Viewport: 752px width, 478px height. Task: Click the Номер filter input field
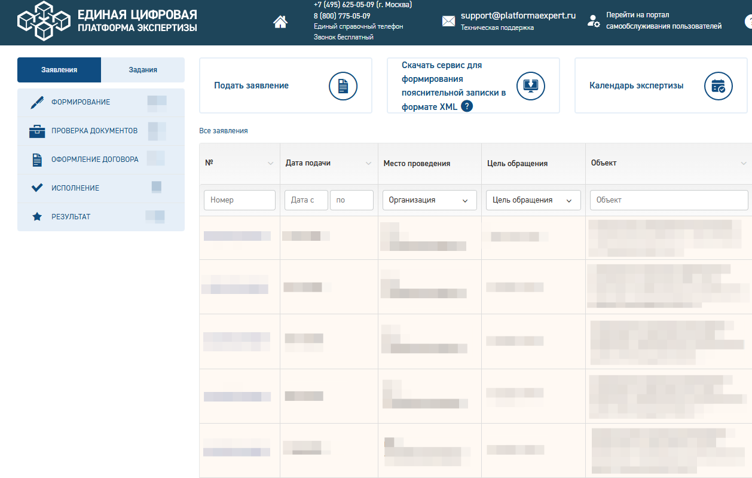[239, 200]
